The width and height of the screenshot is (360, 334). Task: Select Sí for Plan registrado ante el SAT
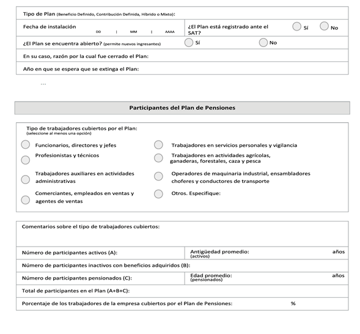coord(296,26)
